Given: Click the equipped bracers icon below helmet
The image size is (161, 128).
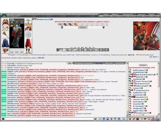Looking at the screenshot, I should (5, 28).
